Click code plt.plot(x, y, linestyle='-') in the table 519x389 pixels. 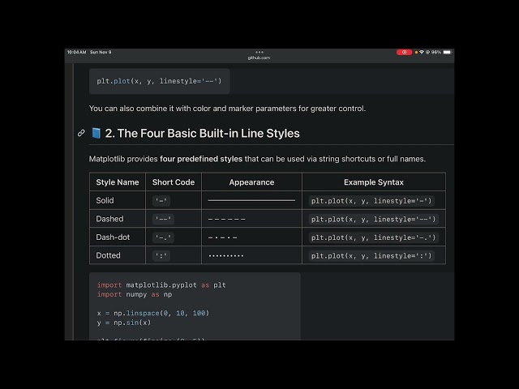tap(371, 201)
